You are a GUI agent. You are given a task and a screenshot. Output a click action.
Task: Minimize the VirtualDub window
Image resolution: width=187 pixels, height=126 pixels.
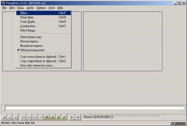click(175, 3)
